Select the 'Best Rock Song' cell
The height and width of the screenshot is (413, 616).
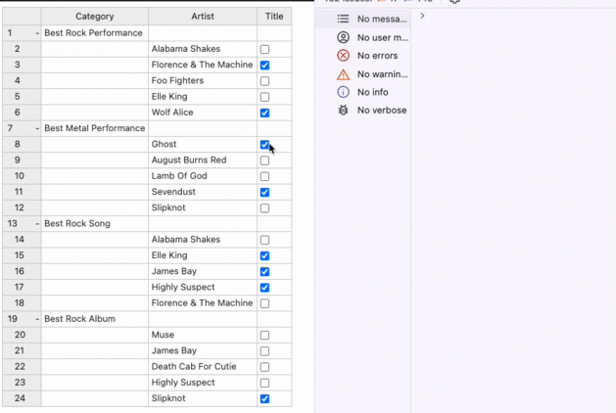tap(95, 223)
